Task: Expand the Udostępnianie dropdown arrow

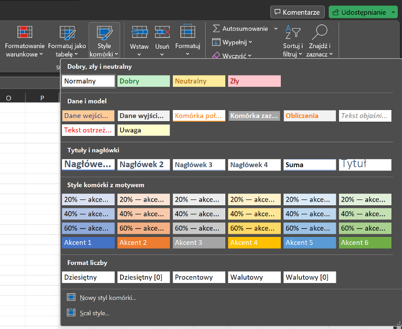Action: [x=393, y=12]
